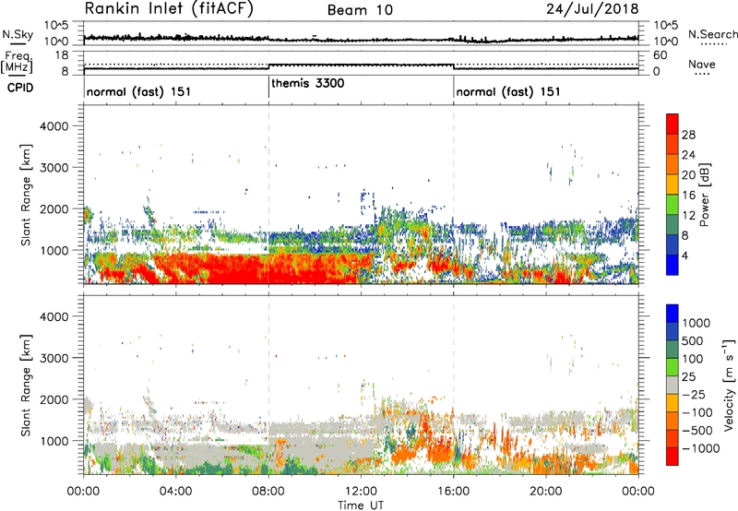Click the '3000' tick in the velocity panel
This screenshot has width=738, height=511.
click(54, 358)
